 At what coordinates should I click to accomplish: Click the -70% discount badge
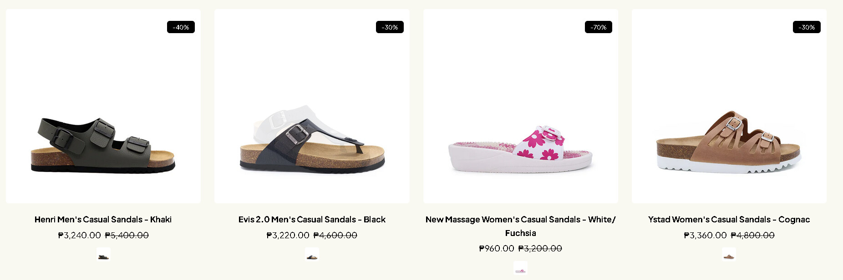598,27
